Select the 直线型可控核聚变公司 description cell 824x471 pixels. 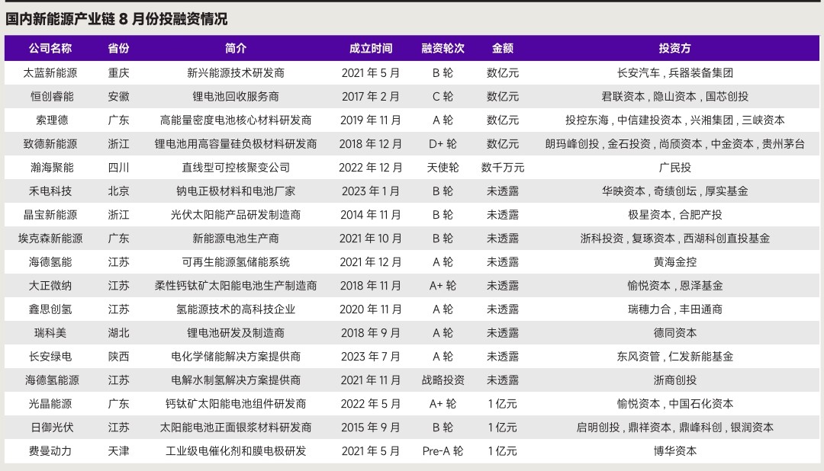coord(236,168)
